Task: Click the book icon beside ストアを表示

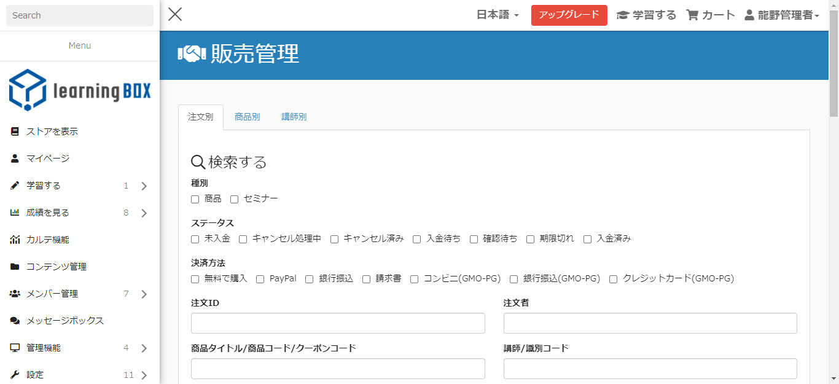Action: point(15,131)
